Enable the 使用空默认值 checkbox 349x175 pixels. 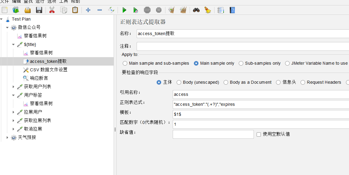[259, 134]
